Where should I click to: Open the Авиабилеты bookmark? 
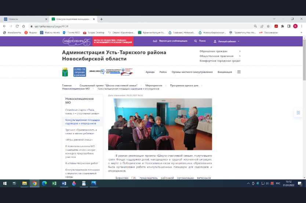(12, 33)
